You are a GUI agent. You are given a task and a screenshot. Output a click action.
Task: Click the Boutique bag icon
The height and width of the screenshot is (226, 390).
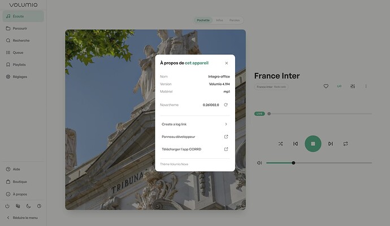click(8, 182)
